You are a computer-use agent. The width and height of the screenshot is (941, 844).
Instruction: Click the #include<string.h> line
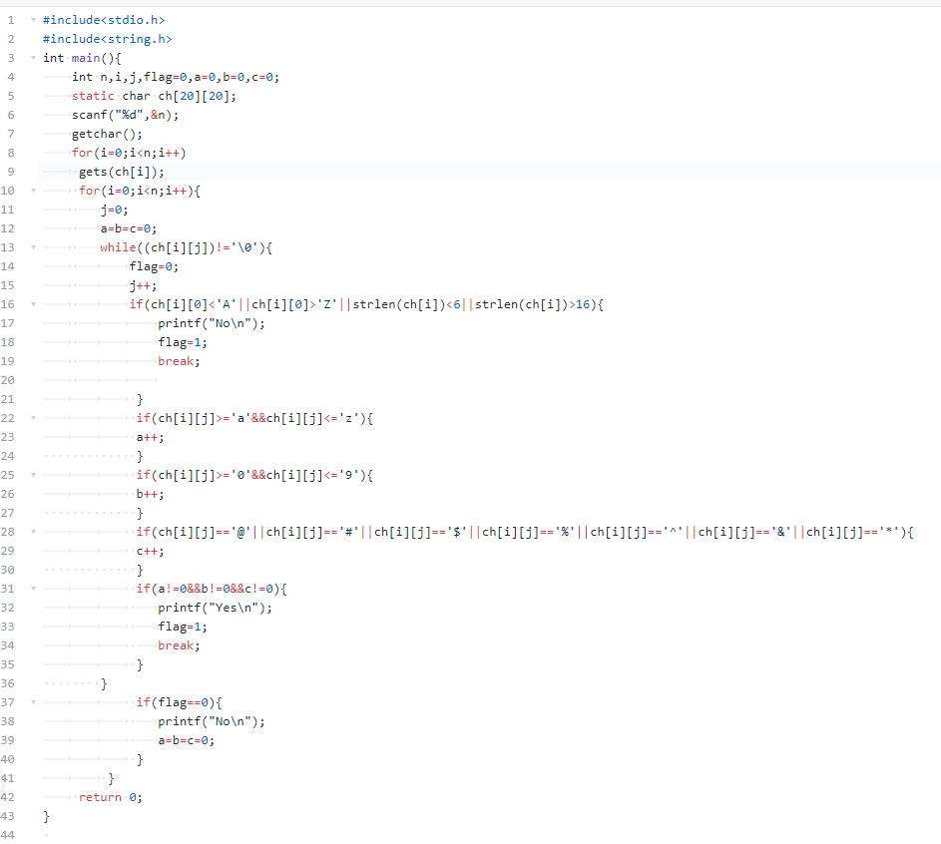click(x=108, y=39)
